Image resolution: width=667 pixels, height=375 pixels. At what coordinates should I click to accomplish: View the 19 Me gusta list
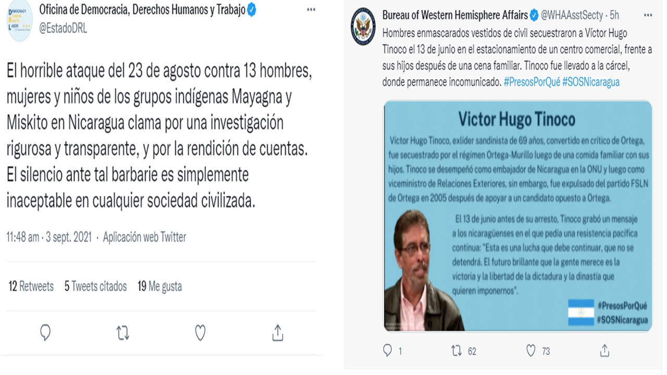tap(160, 286)
